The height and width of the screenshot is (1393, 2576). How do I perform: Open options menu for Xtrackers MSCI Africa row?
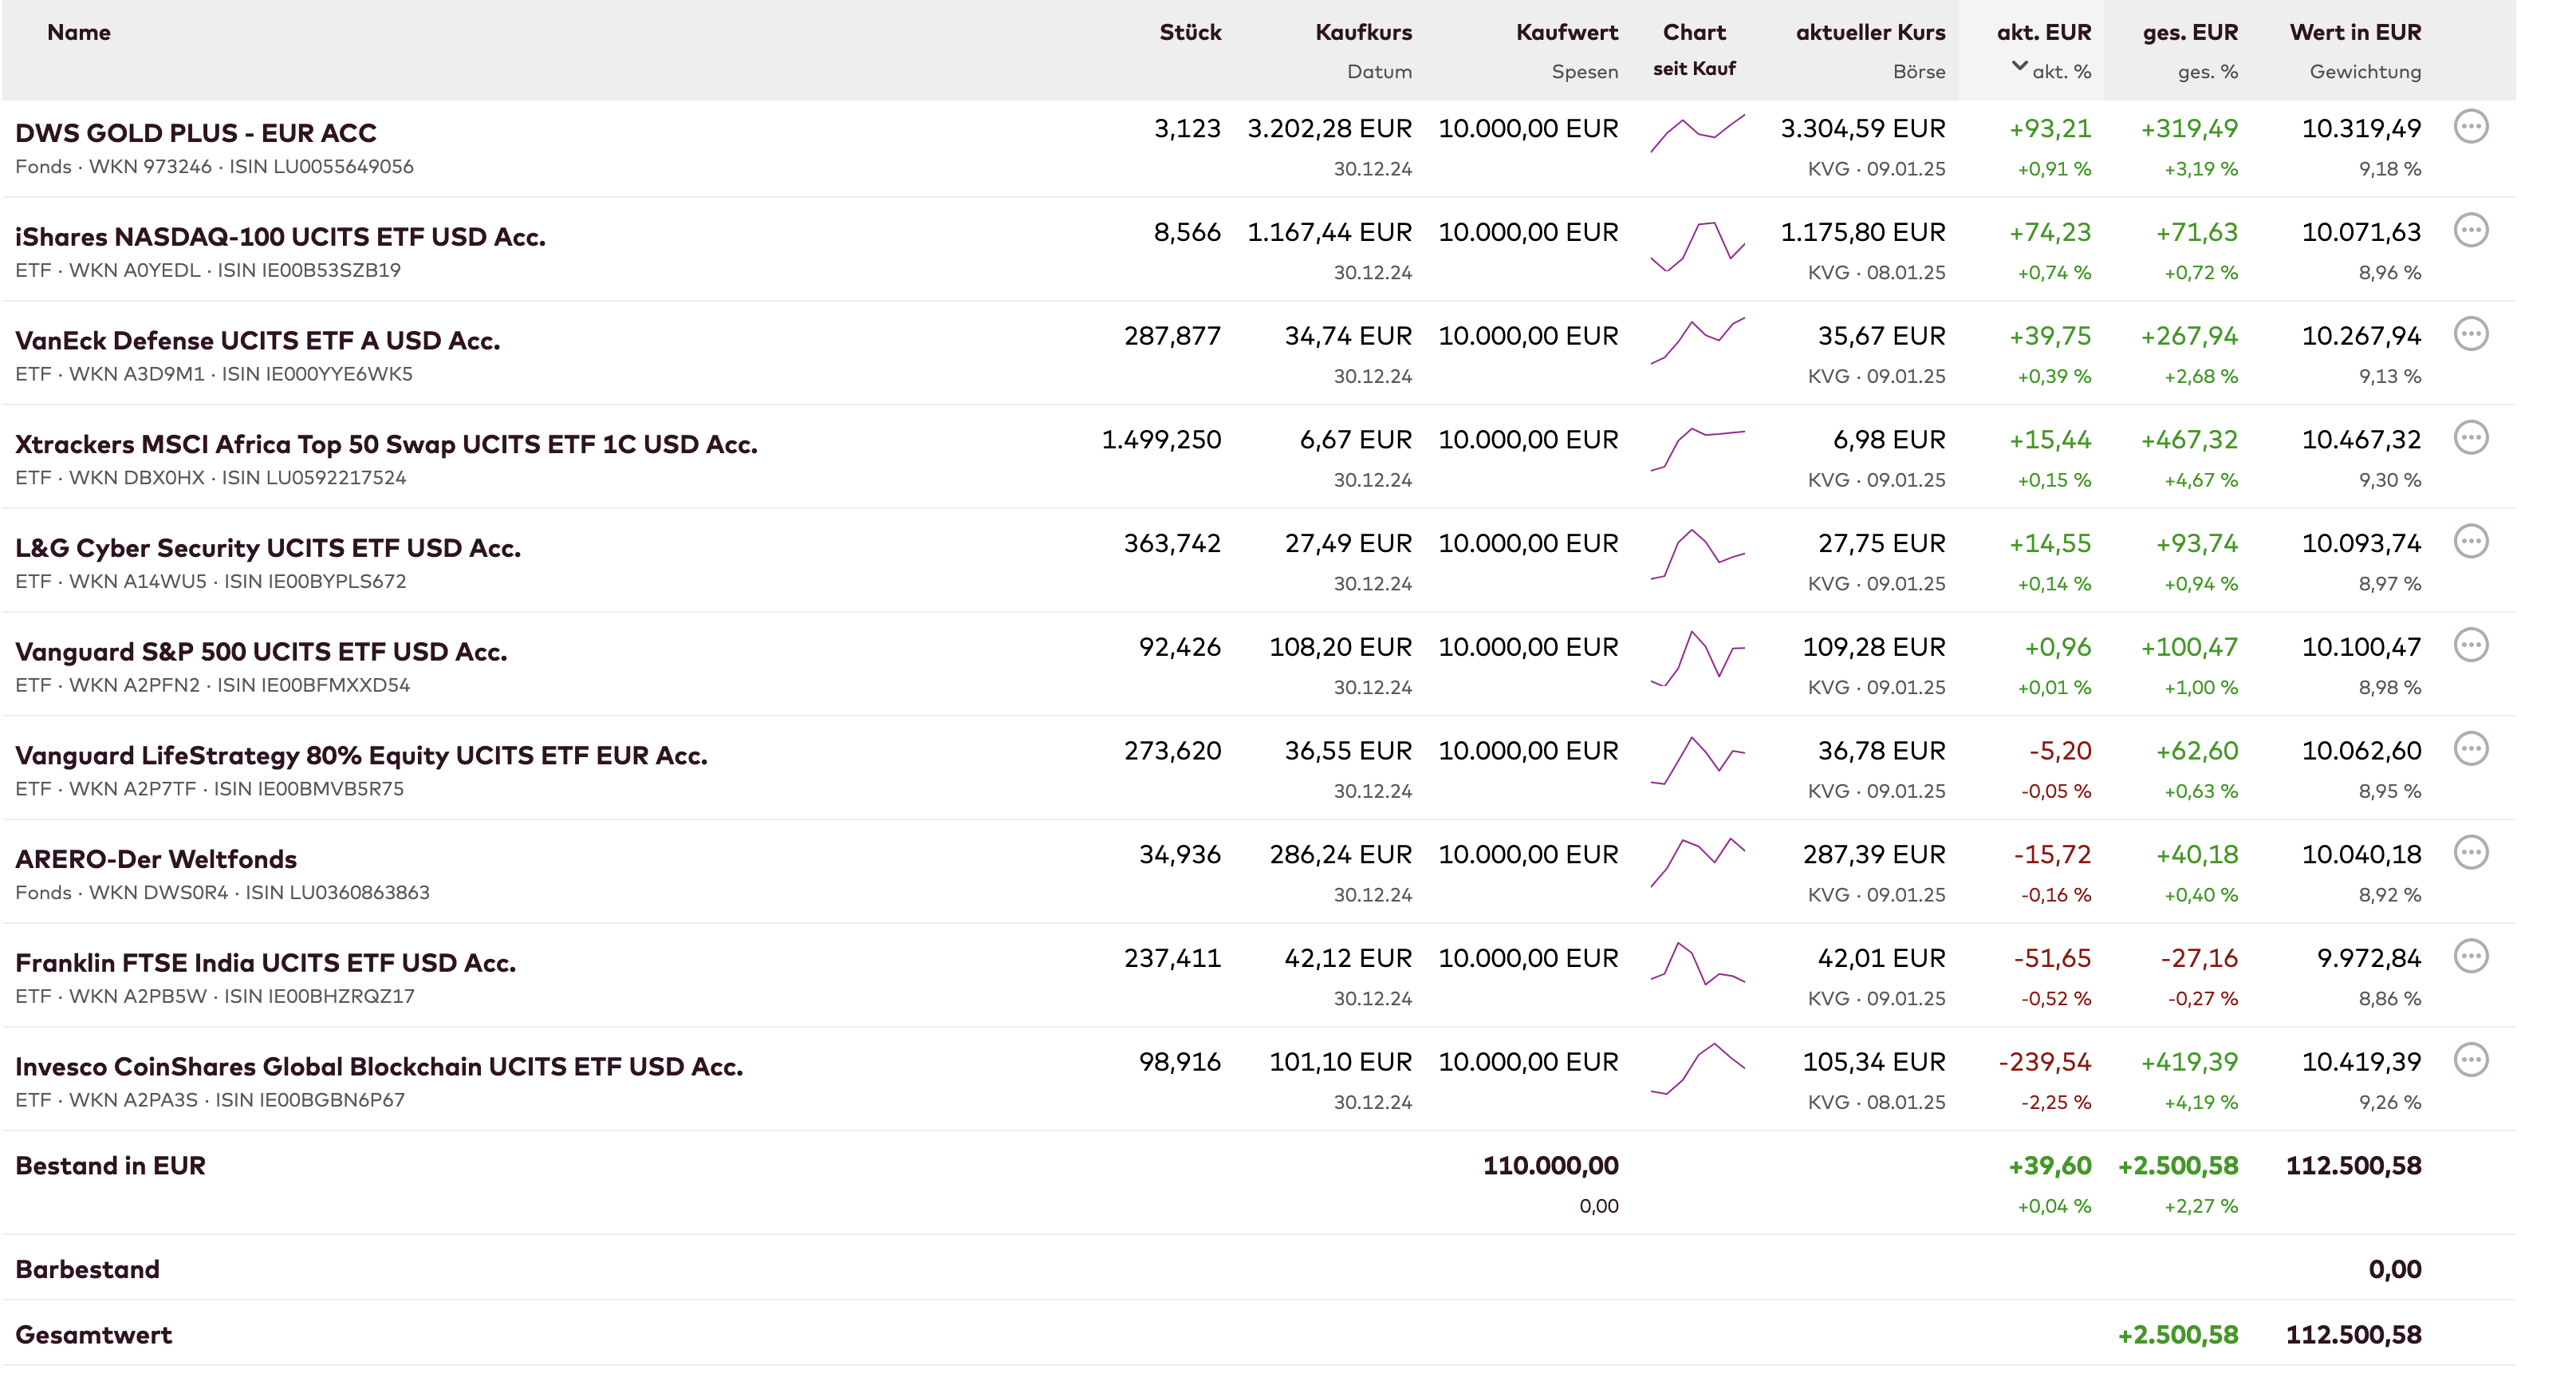coord(2470,438)
